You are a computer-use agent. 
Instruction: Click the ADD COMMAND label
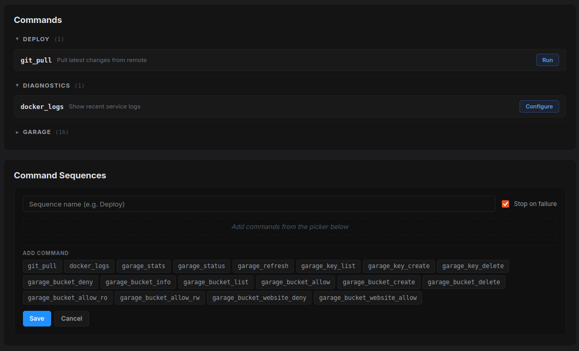(46, 253)
